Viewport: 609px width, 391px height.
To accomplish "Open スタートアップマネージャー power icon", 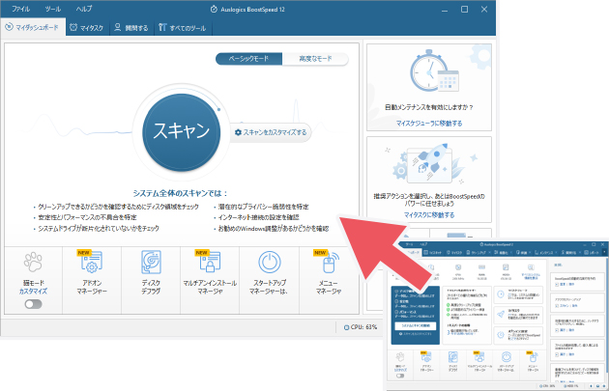I will 269,262.
